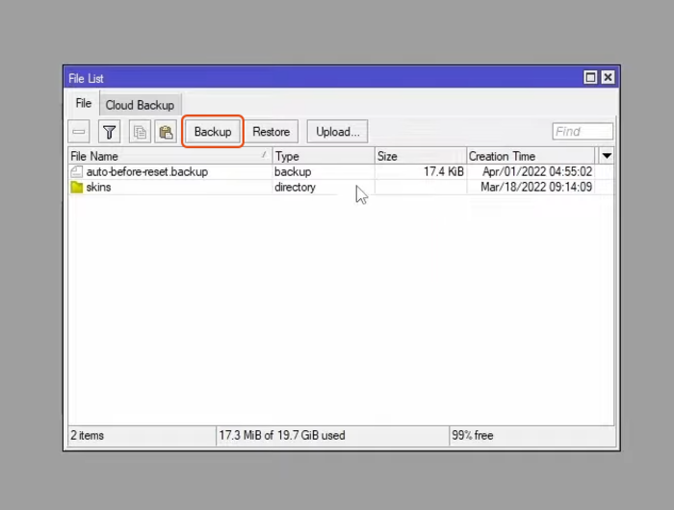This screenshot has height=510, width=674.
Task: Open the Filter funnel icon
Action: point(109,132)
